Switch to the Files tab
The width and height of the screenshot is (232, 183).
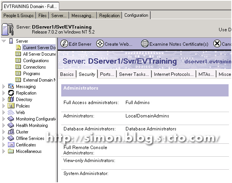tap(43, 15)
